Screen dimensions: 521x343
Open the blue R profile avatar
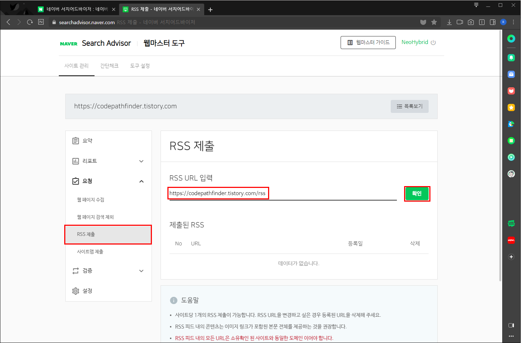coord(503,22)
